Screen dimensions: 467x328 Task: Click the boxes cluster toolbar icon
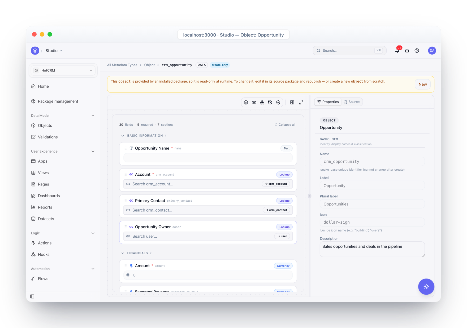[262, 102]
